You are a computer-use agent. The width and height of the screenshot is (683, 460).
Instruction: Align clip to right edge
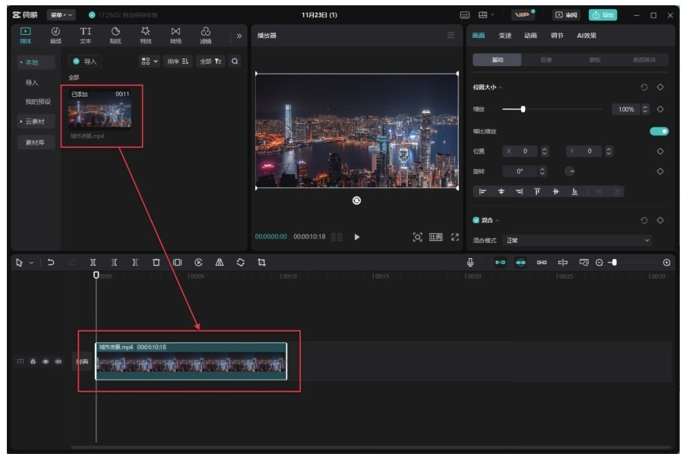(519, 191)
